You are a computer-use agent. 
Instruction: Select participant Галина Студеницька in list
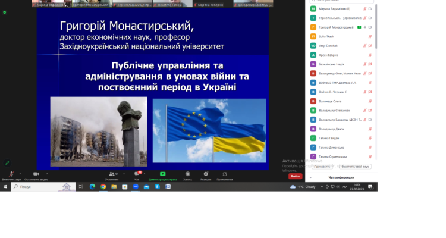click(x=341, y=156)
